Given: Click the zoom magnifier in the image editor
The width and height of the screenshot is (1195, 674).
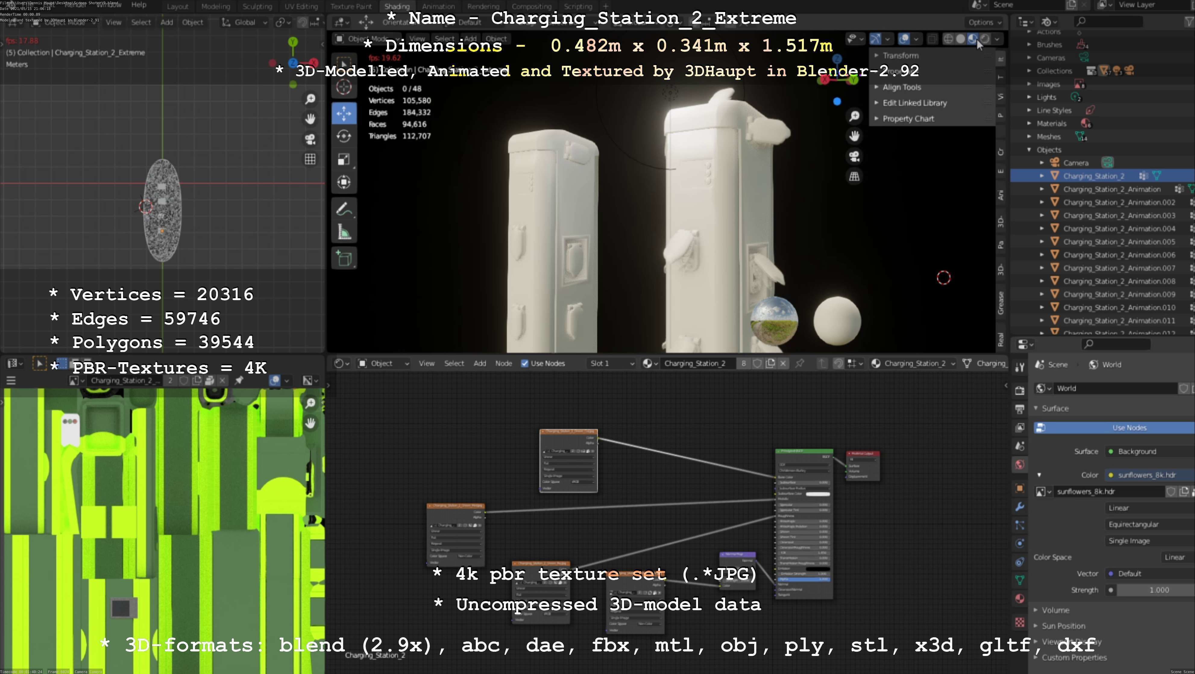Looking at the screenshot, I should pyautogui.click(x=310, y=403).
